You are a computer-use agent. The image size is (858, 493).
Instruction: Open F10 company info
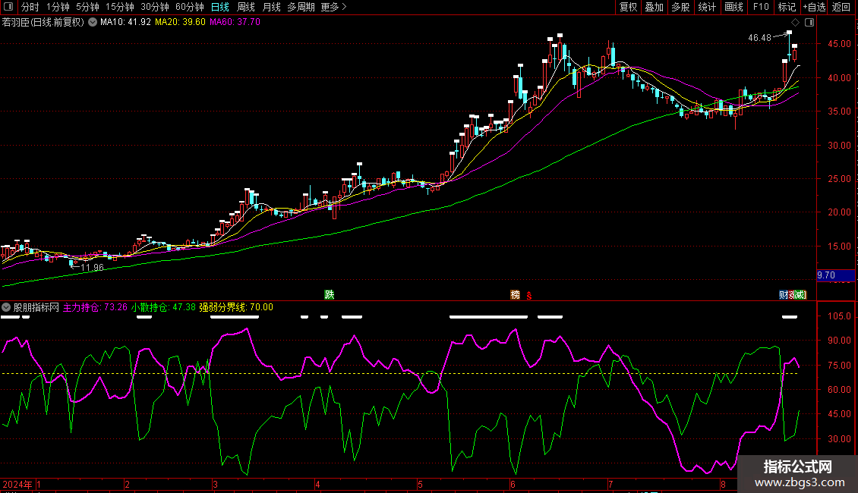[761, 8]
